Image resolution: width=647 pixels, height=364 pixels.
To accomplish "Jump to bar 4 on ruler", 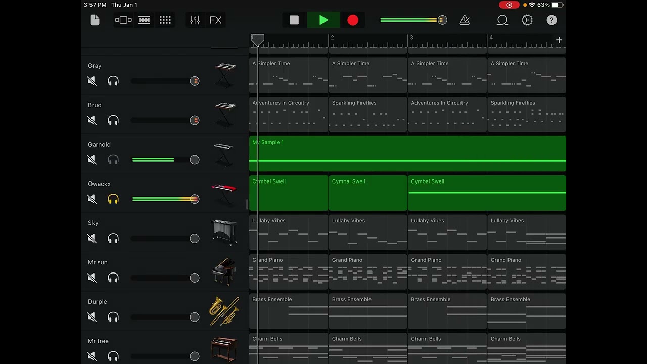I will [x=491, y=38].
